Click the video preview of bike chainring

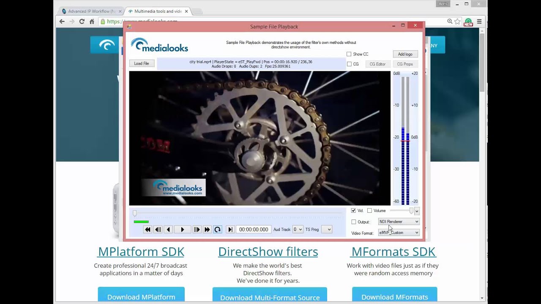click(x=260, y=138)
